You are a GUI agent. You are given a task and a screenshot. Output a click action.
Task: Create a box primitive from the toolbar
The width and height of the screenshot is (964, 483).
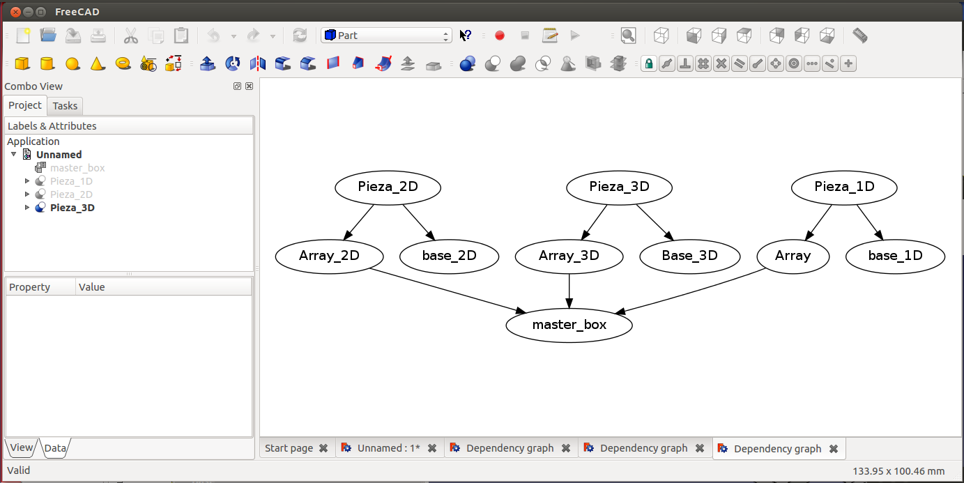point(22,64)
